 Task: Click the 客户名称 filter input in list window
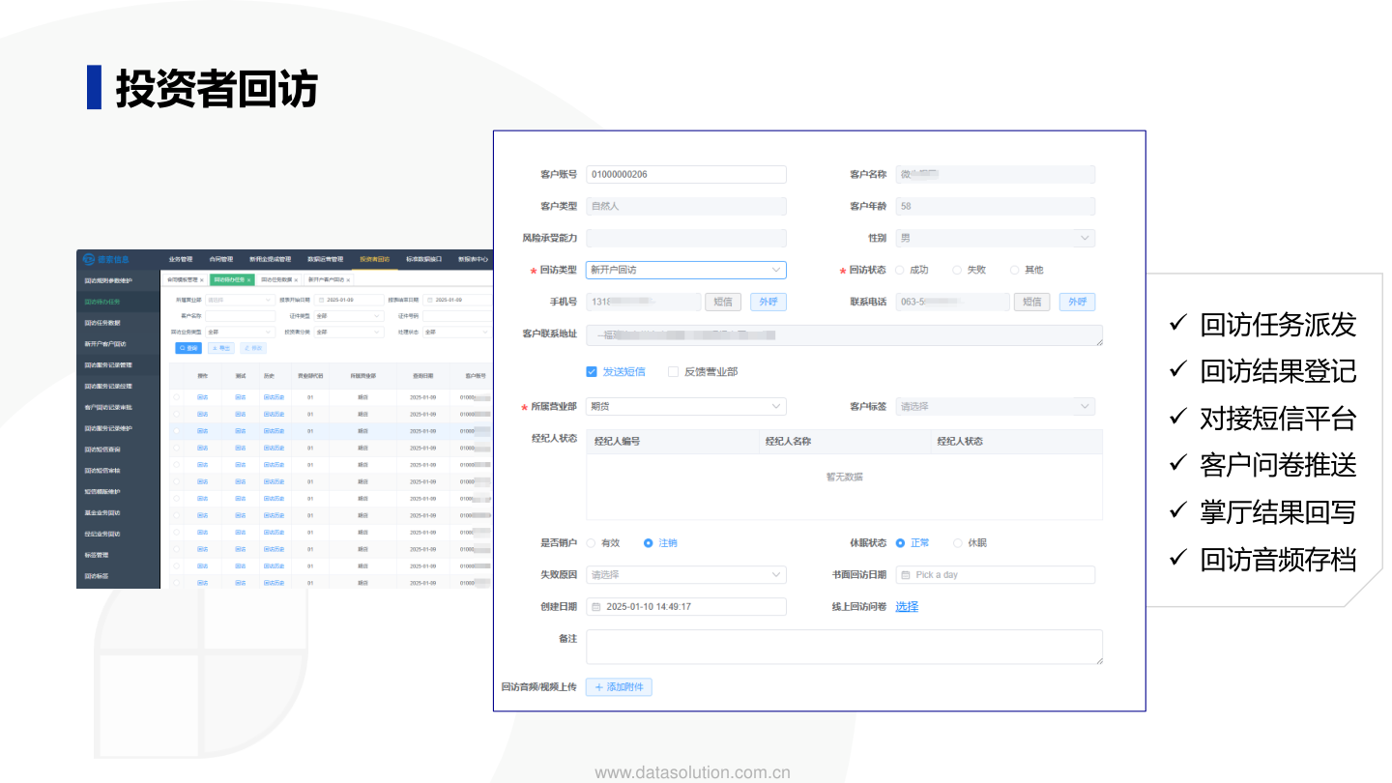point(240,316)
